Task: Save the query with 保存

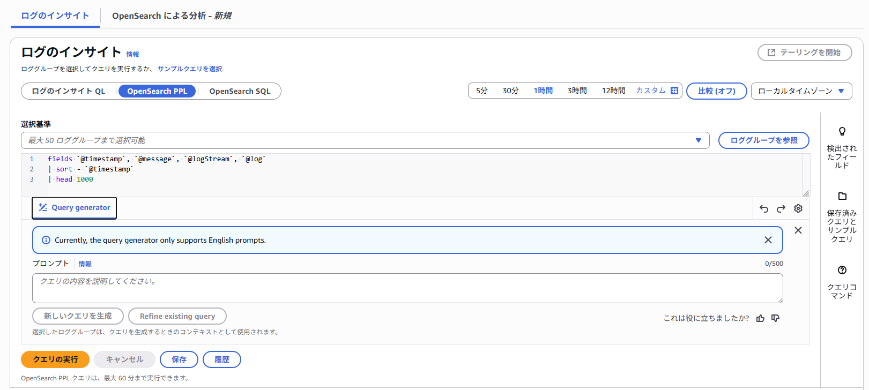Action: pyautogui.click(x=179, y=359)
